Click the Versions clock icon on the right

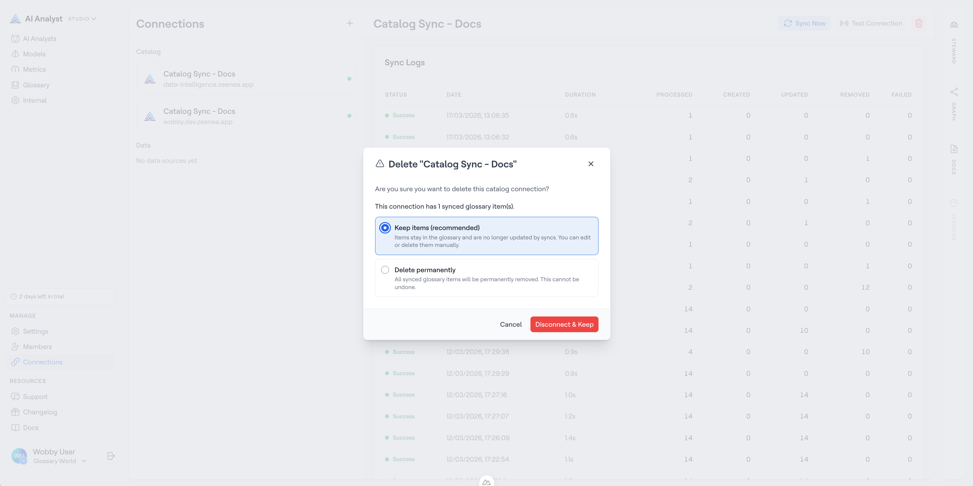(954, 203)
